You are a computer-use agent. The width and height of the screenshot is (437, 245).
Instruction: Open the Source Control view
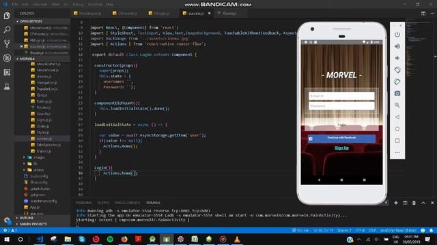[x=7, y=44]
